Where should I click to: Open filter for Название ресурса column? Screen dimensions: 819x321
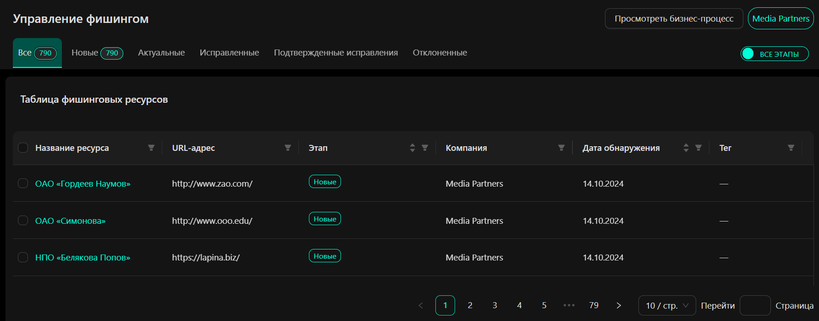151,148
